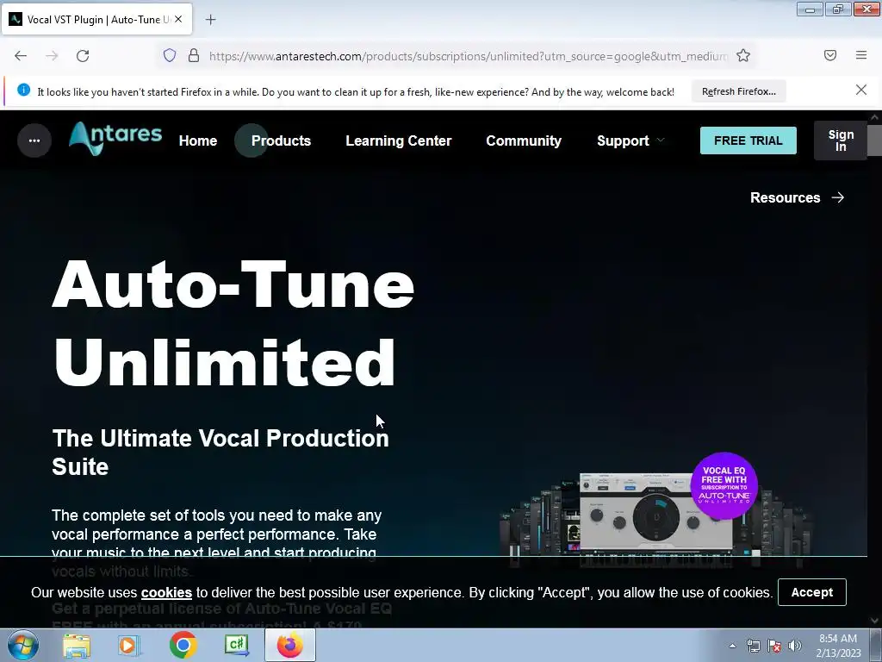Click the taskbar clock showing 8:54 AM
The width and height of the screenshot is (882, 662).
(x=838, y=646)
